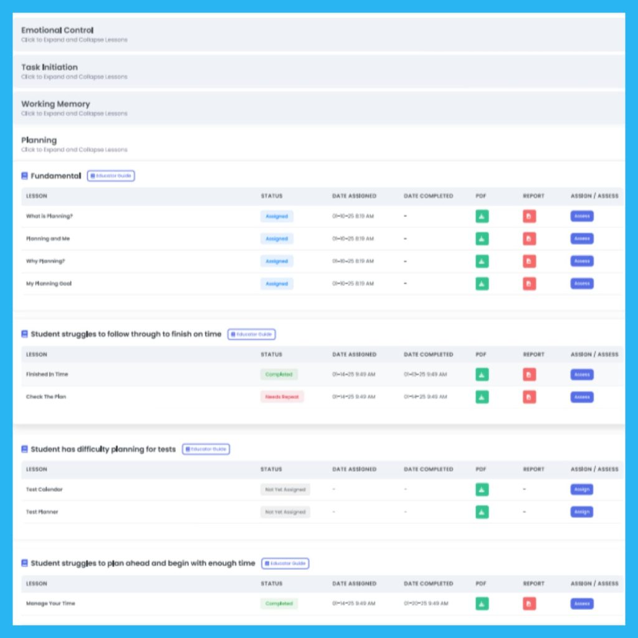The width and height of the screenshot is (638, 638).
Task: Download PDF for Test Planner lesson
Action: (x=482, y=512)
